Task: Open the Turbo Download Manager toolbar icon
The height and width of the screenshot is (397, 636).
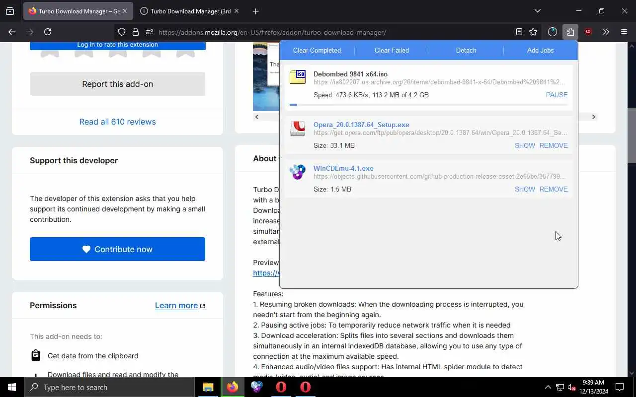Action: 553,32
